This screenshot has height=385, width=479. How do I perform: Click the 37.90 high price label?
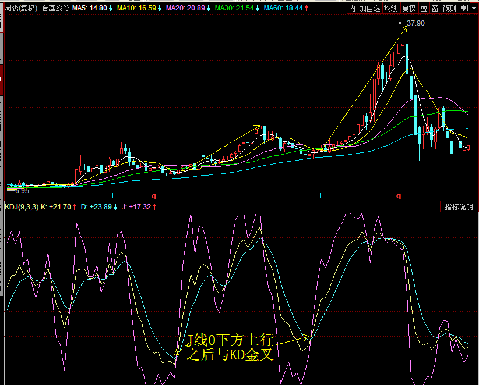(x=415, y=23)
